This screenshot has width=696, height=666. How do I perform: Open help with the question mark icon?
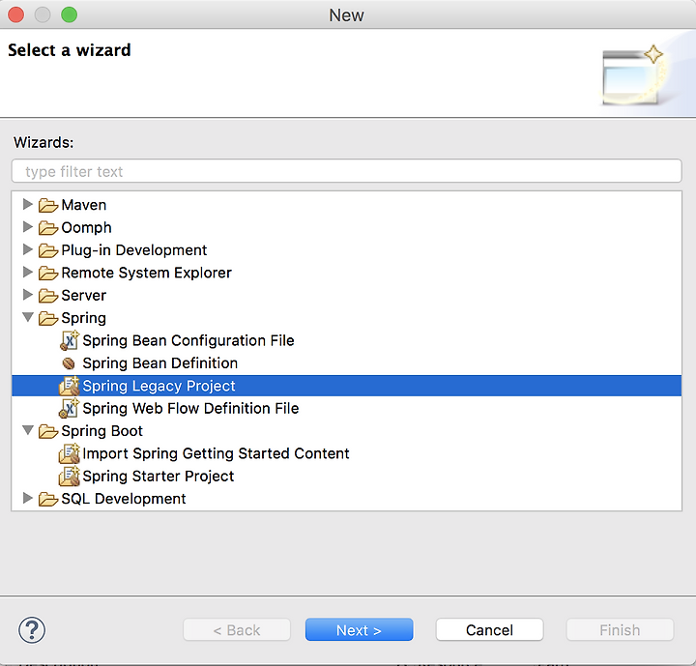point(32,630)
